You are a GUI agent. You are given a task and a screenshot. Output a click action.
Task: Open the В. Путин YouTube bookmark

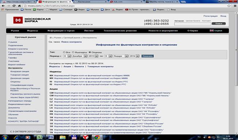(138, 9)
